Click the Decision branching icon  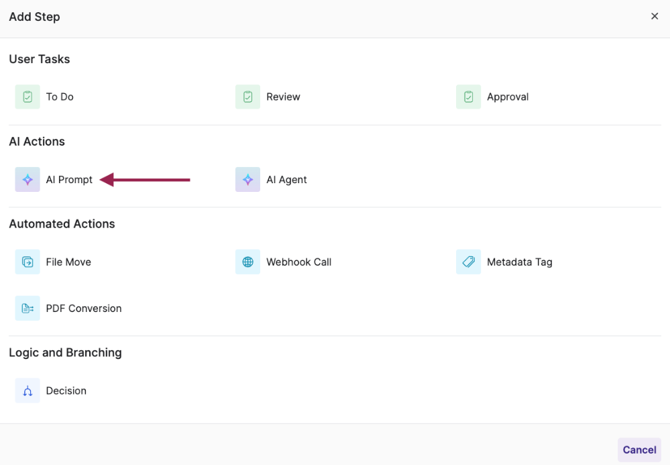27,391
